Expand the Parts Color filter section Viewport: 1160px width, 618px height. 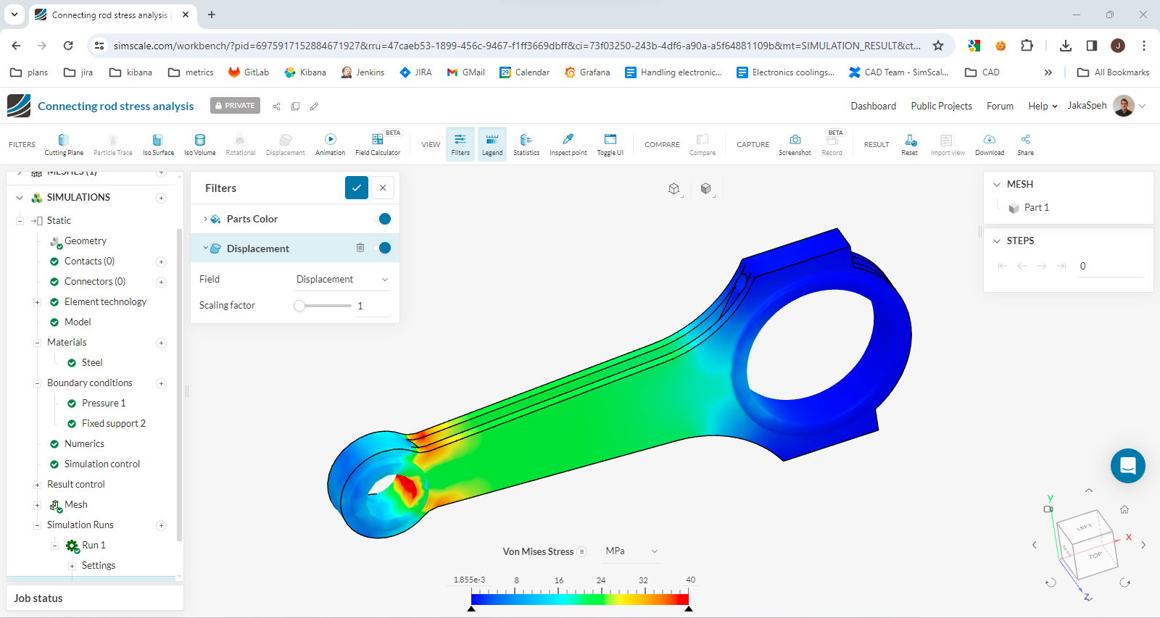(206, 219)
